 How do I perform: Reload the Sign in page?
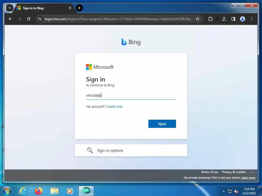(29, 19)
